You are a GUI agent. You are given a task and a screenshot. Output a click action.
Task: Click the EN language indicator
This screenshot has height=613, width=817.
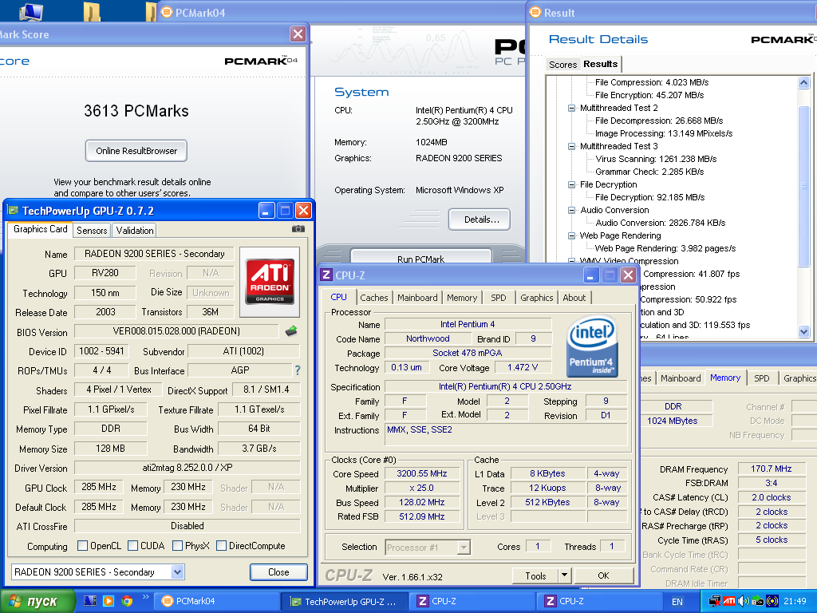coord(677,602)
